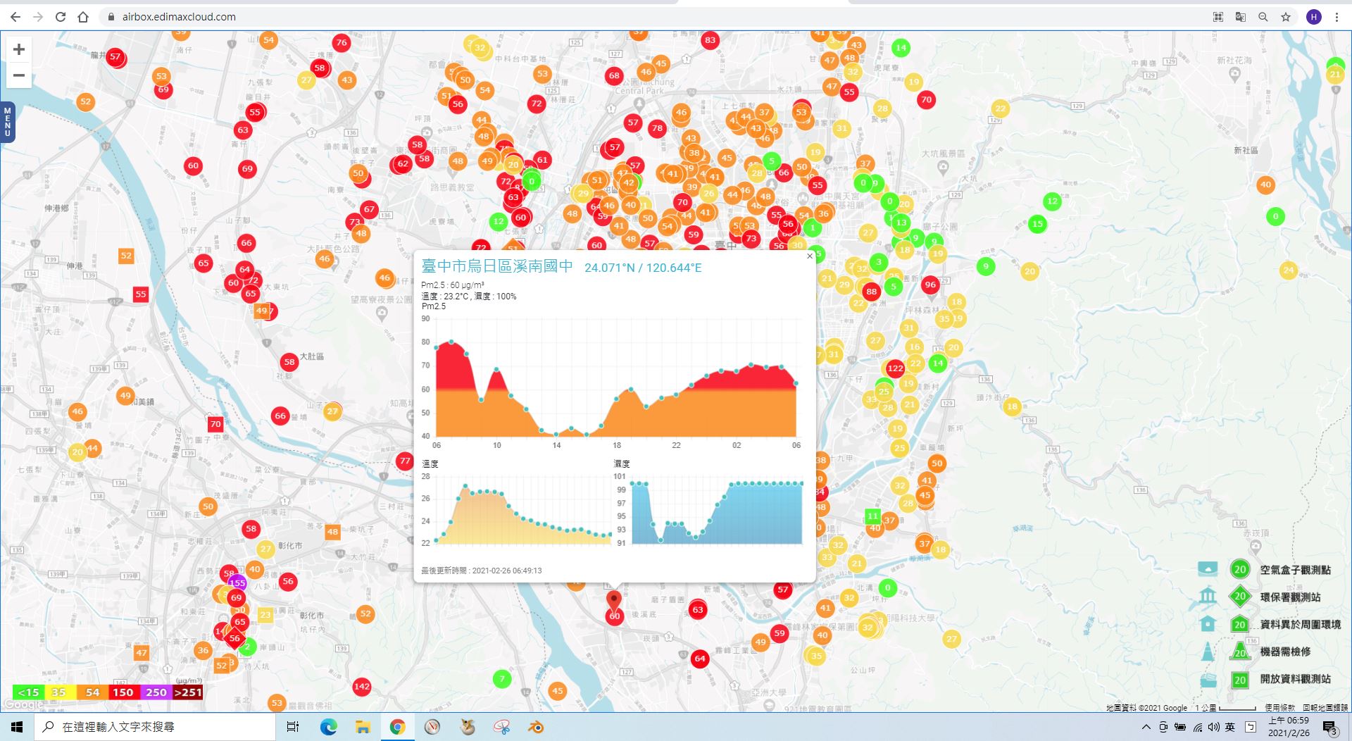
Task: Bookmark this page with the star icon
Action: pyautogui.click(x=1286, y=17)
